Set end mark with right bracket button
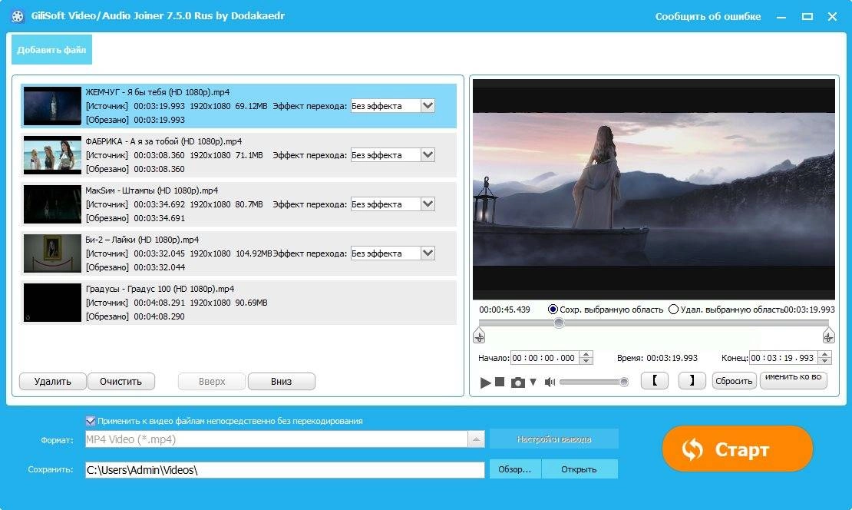Image resolution: width=852 pixels, height=510 pixels. click(692, 381)
